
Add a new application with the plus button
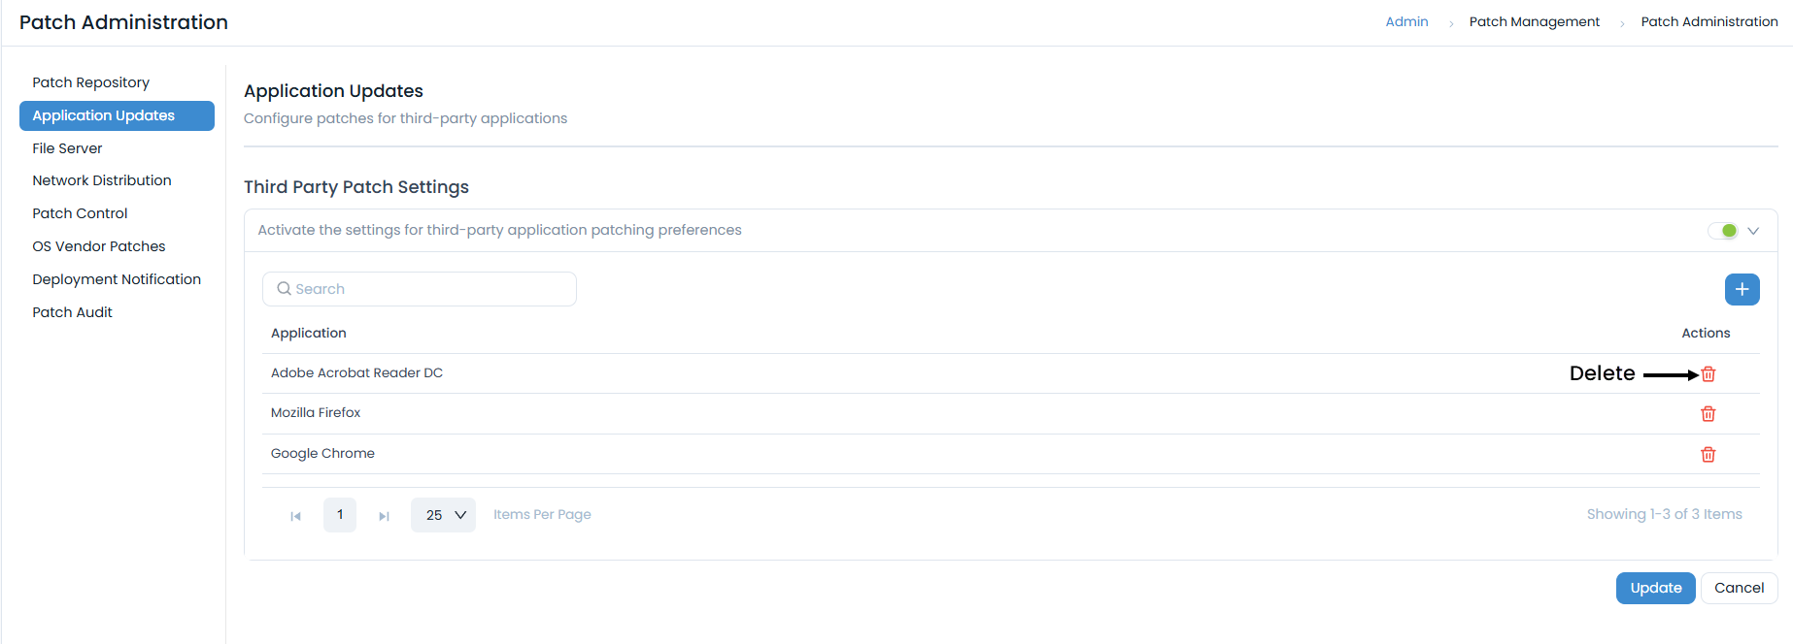tap(1742, 289)
